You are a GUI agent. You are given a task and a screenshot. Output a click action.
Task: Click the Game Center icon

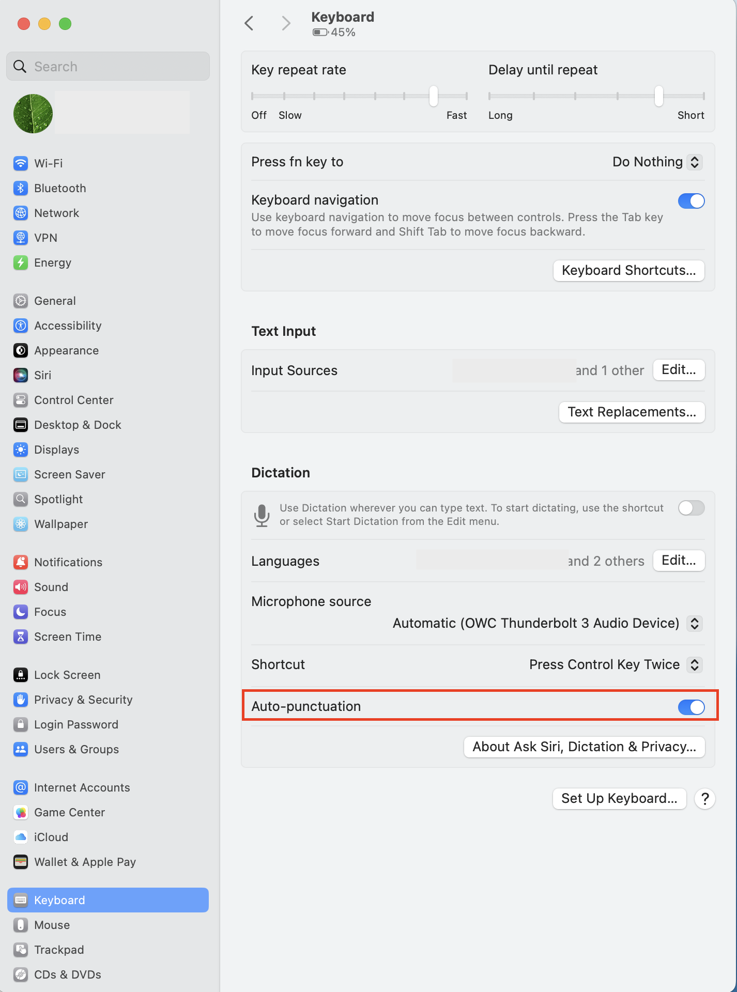click(x=21, y=812)
